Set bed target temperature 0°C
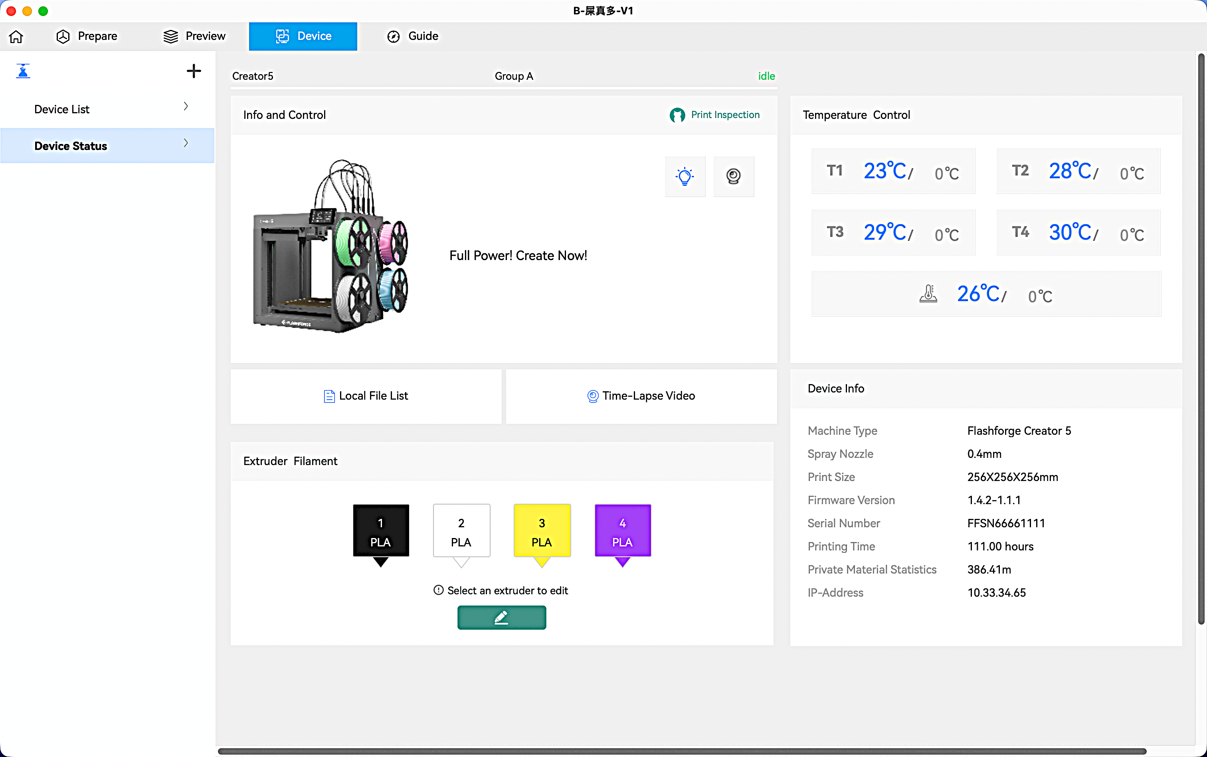This screenshot has width=1207, height=757. (x=1040, y=297)
